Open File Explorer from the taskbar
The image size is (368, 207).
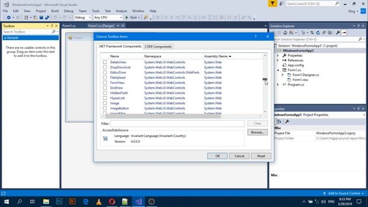[46, 201]
